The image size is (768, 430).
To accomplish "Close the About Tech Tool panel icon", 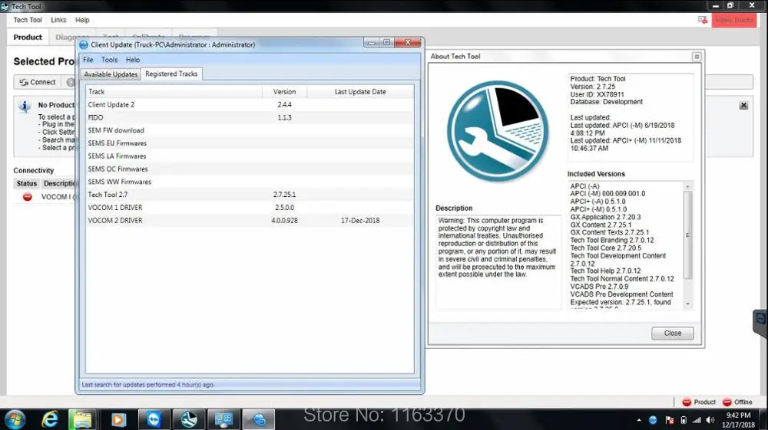I will 697,57.
